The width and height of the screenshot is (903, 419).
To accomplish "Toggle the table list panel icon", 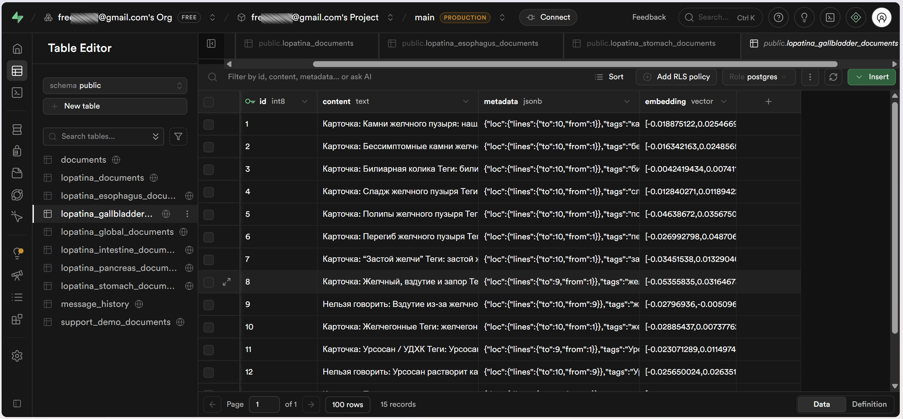I will pyautogui.click(x=211, y=43).
